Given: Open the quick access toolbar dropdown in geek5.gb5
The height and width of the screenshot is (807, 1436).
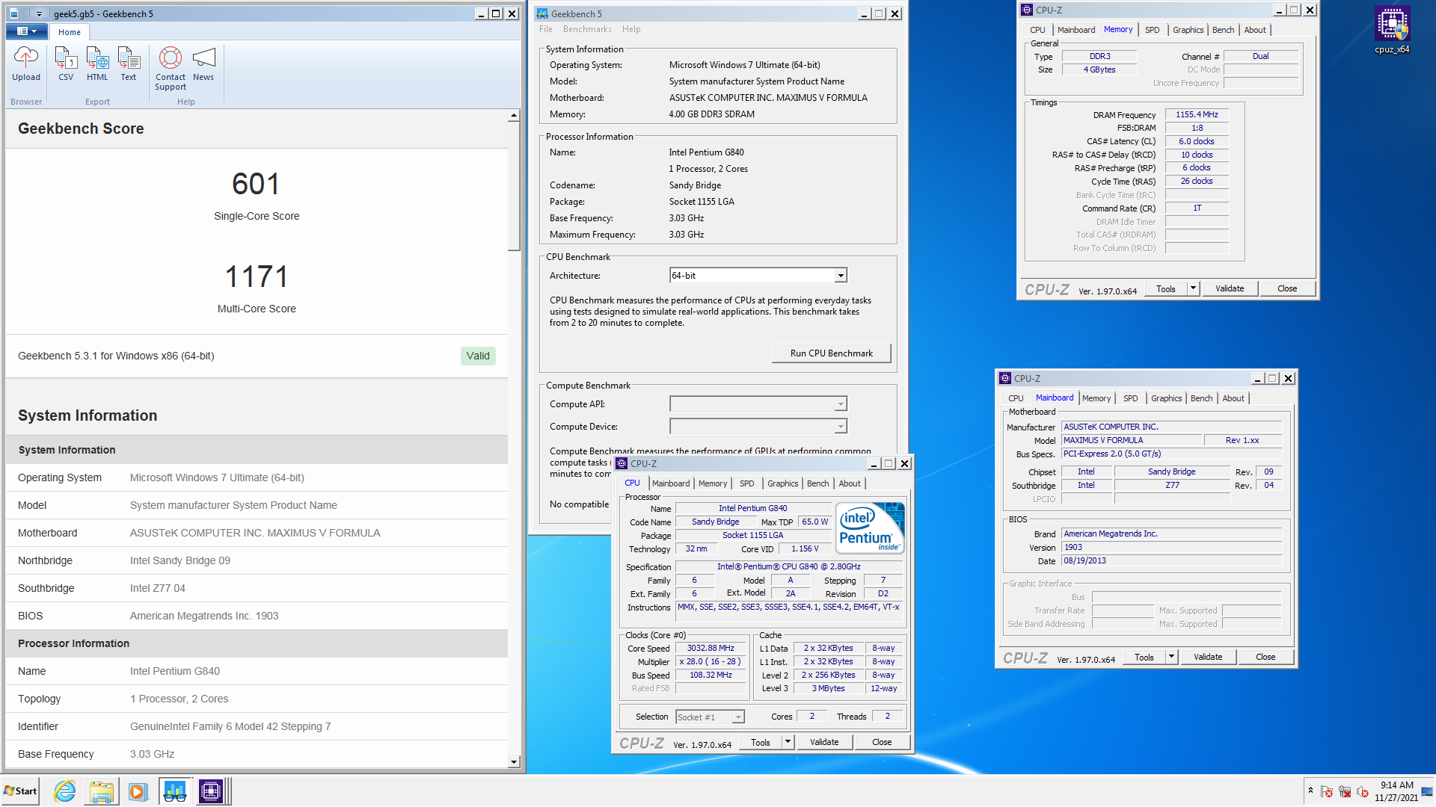Looking at the screenshot, I should pos(39,13).
